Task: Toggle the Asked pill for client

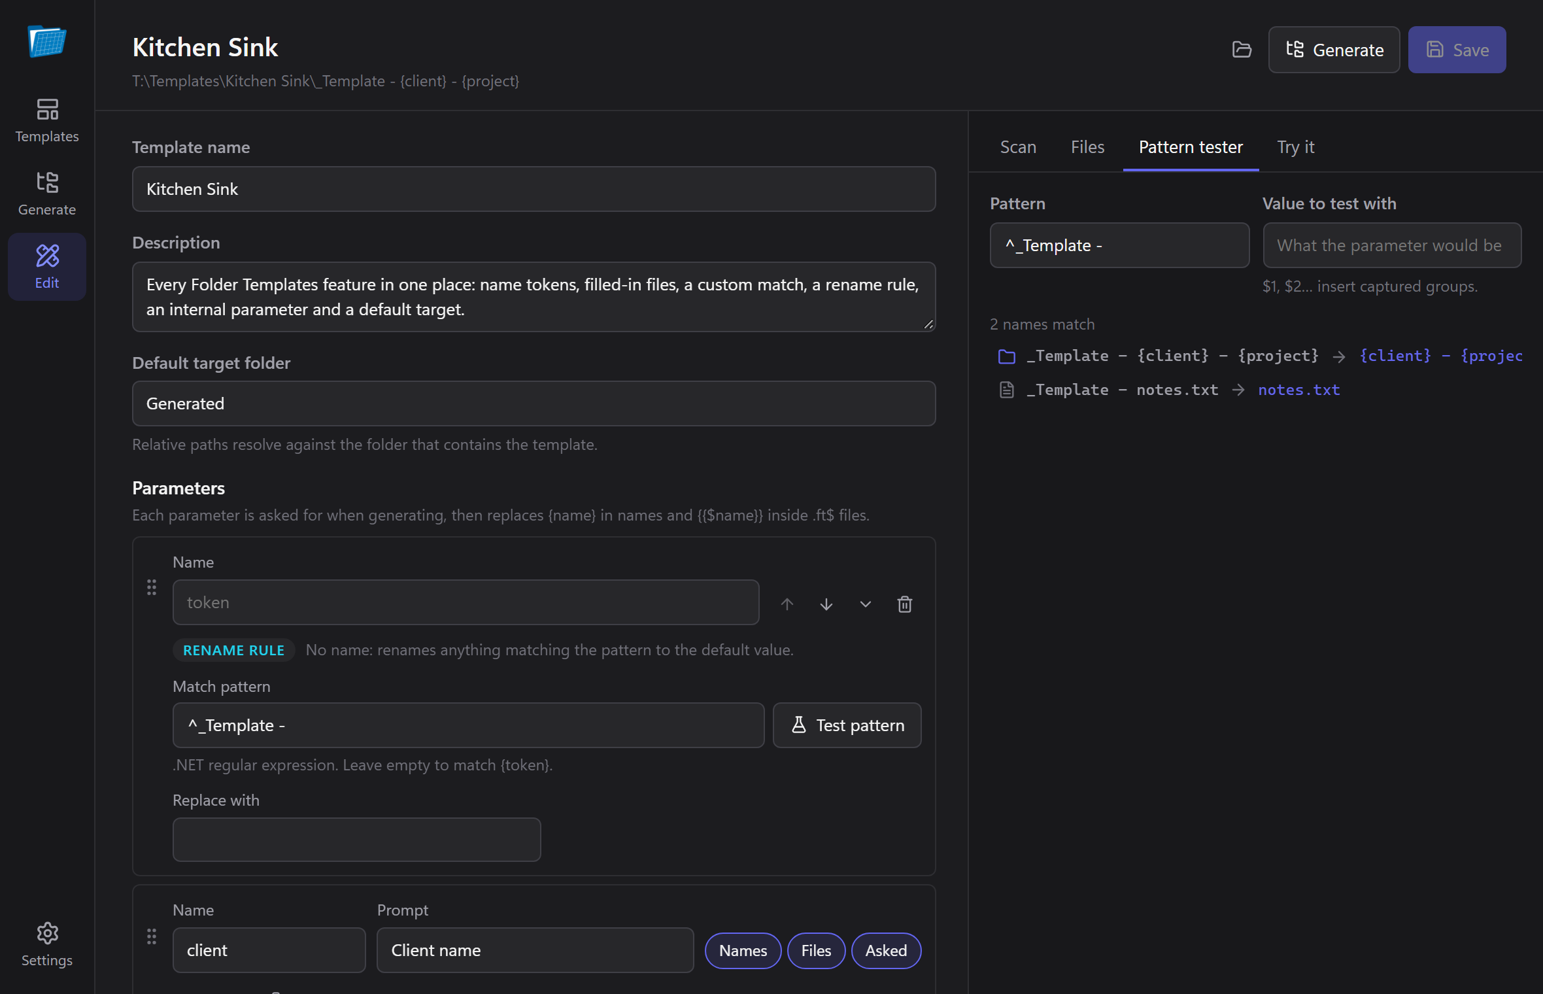Action: click(886, 950)
